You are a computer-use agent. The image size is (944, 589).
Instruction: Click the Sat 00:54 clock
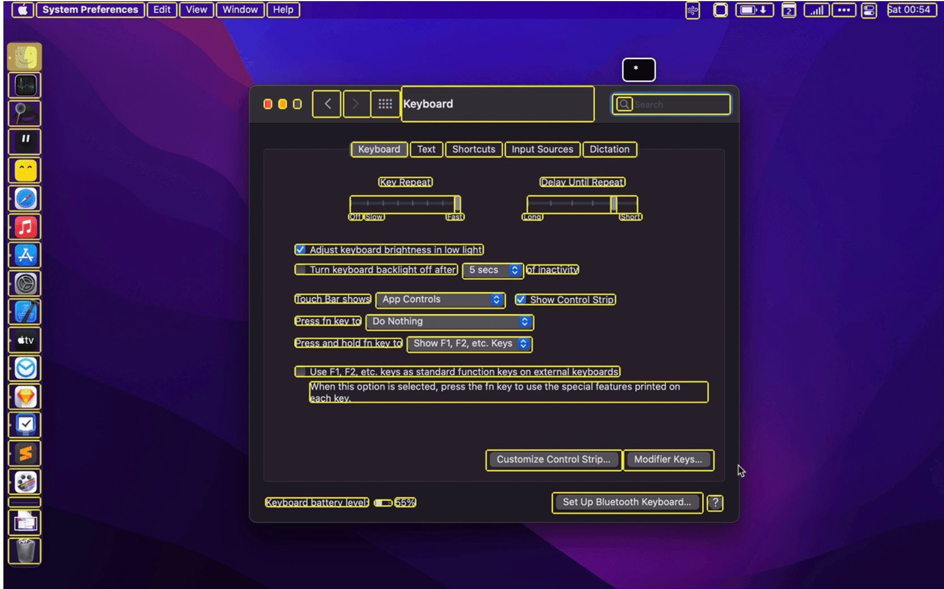pyautogui.click(x=911, y=10)
